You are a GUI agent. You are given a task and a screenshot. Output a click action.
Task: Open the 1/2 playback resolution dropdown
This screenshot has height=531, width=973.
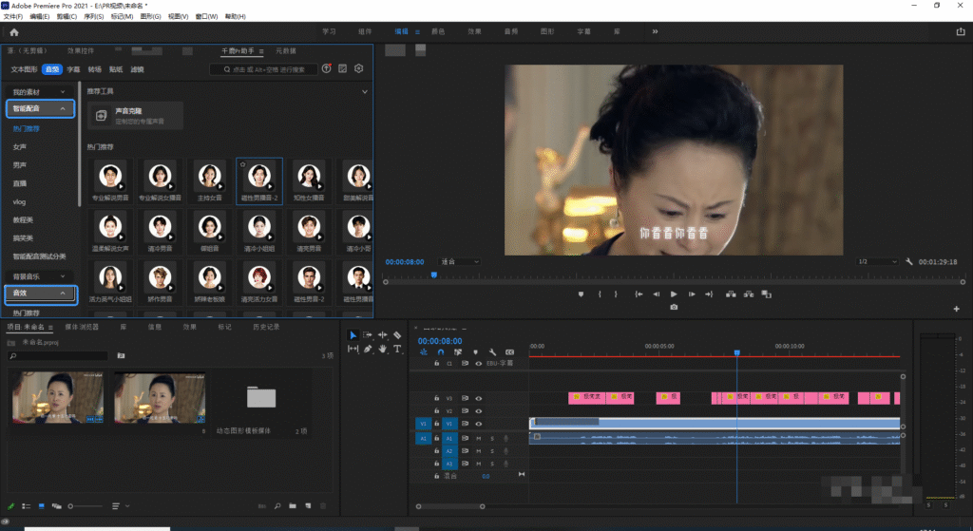[x=877, y=261]
